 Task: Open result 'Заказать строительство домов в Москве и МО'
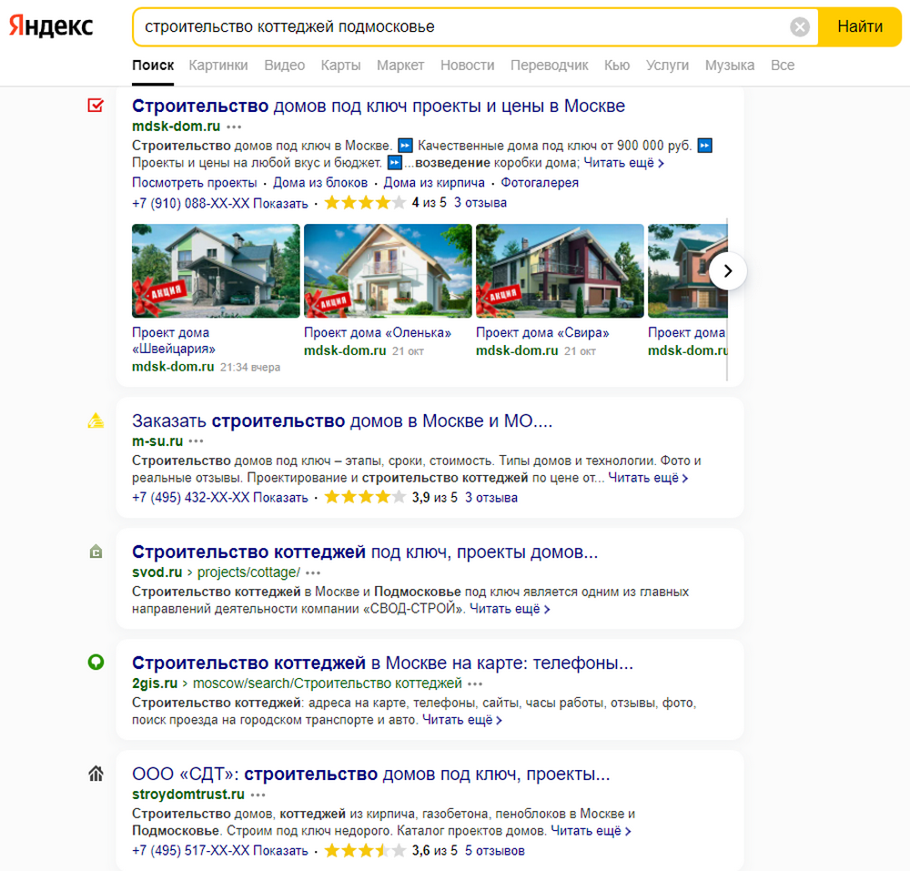pyautogui.click(x=342, y=420)
